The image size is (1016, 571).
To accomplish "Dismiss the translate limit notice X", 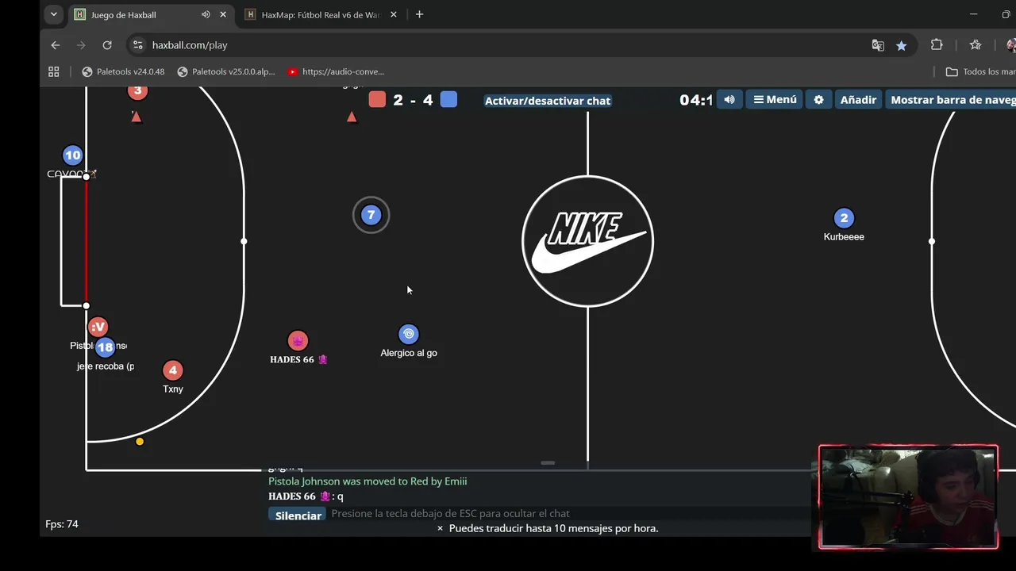I will pyautogui.click(x=440, y=528).
